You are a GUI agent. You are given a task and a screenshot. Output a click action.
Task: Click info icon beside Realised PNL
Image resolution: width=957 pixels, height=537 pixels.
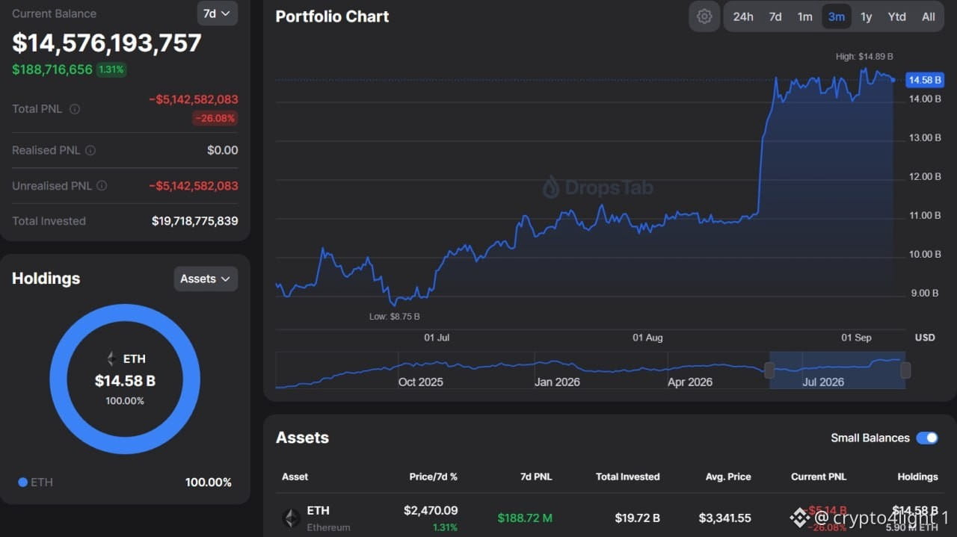tap(90, 150)
